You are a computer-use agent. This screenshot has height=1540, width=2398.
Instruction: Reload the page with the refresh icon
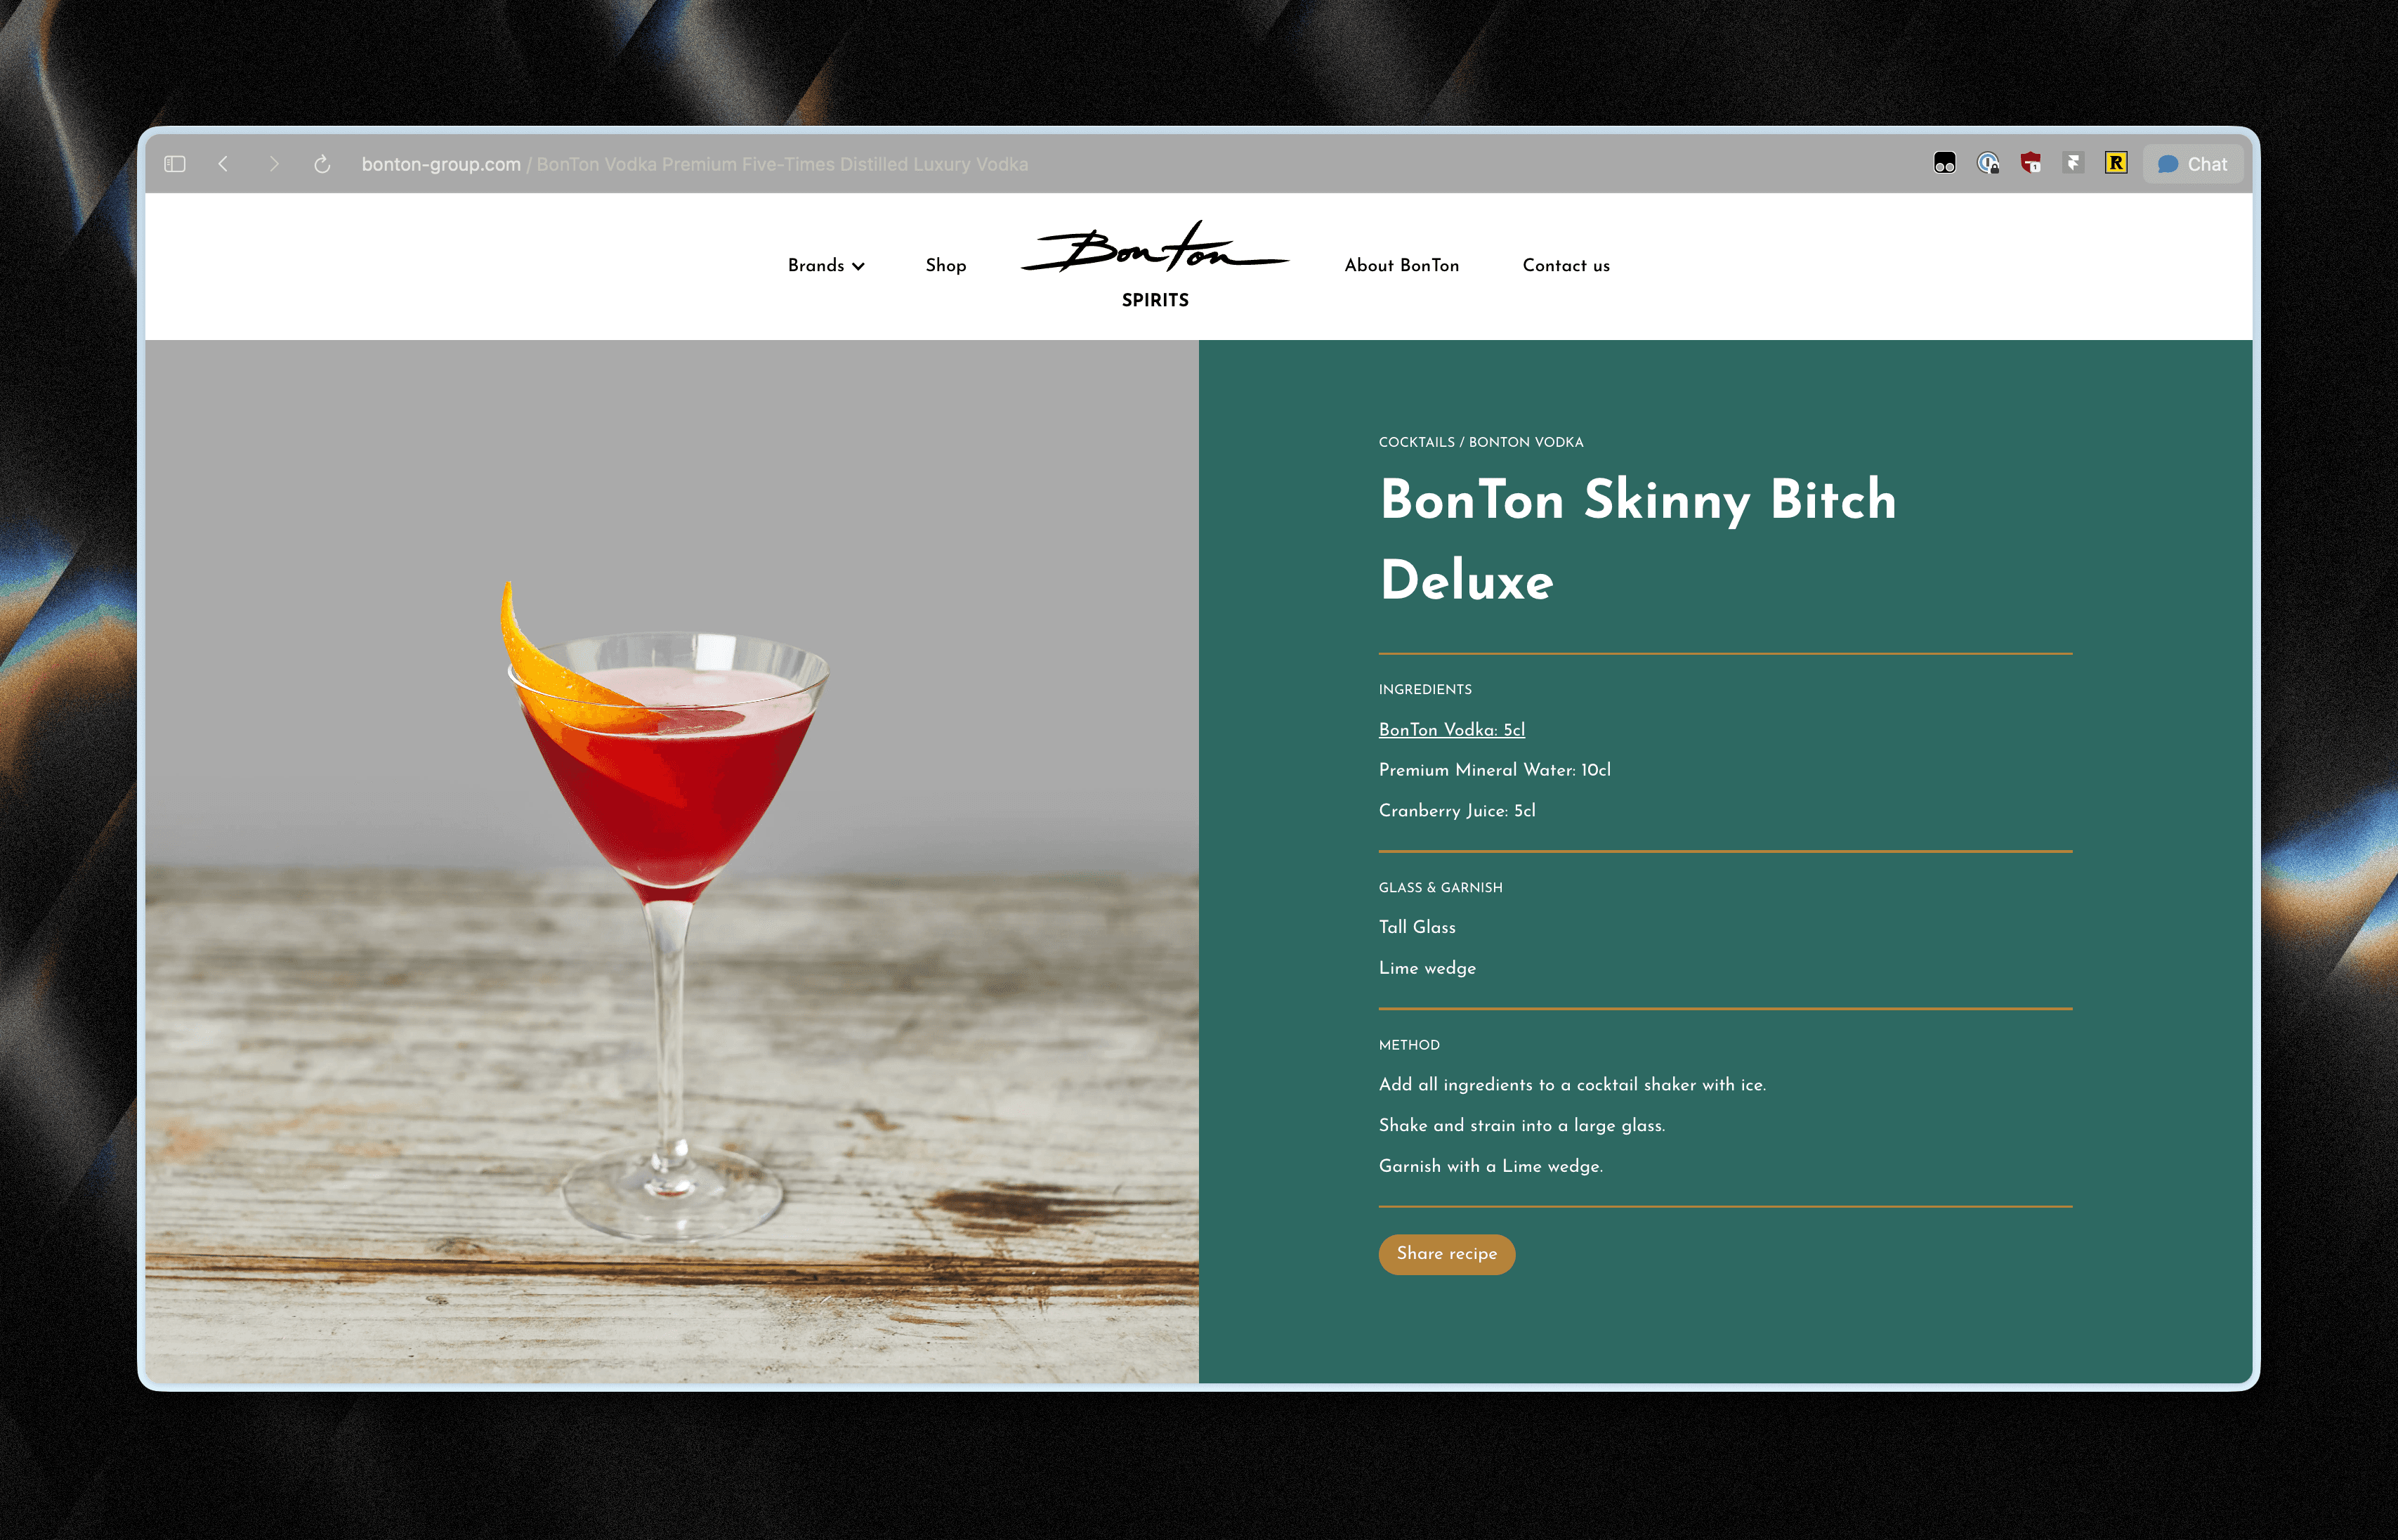(x=322, y=164)
